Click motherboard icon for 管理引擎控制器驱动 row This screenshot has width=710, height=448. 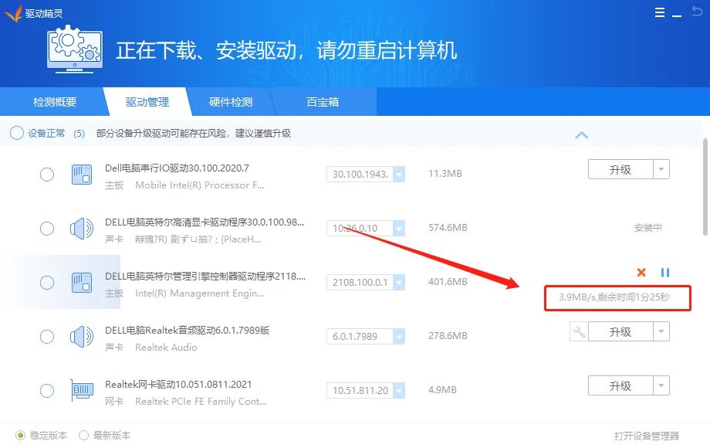point(82,283)
